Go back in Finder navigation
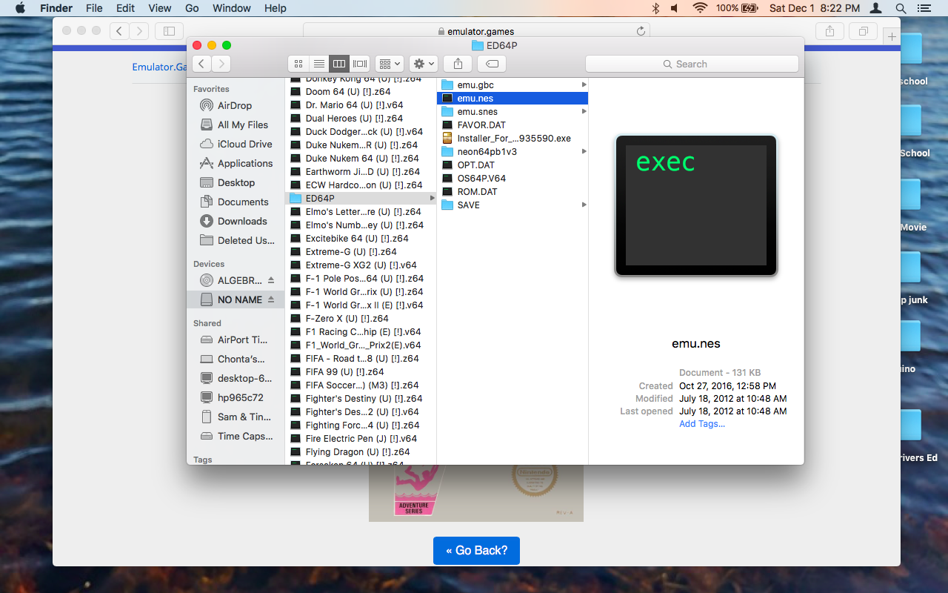The image size is (948, 593). click(x=202, y=64)
